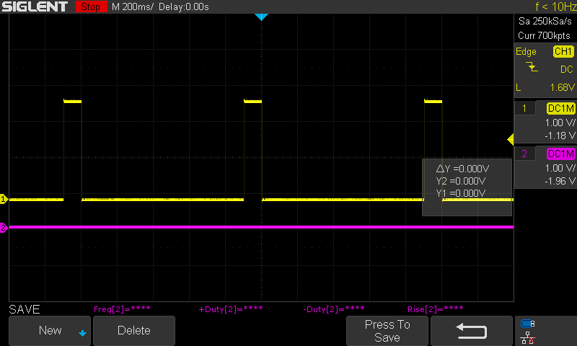This screenshot has height=346, width=577.
Task: Click the magenta DC1M channel 2 badge
Action: (x=561, y=154)
